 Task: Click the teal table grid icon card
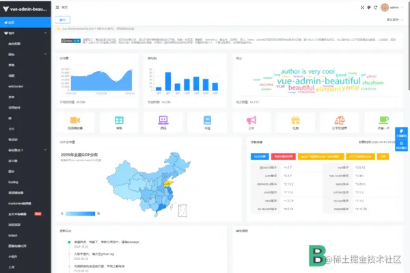[x=119, y=122]
